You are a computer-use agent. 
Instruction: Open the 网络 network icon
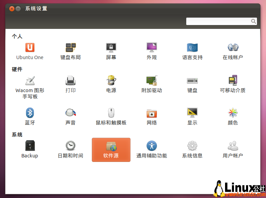point(152,113)
